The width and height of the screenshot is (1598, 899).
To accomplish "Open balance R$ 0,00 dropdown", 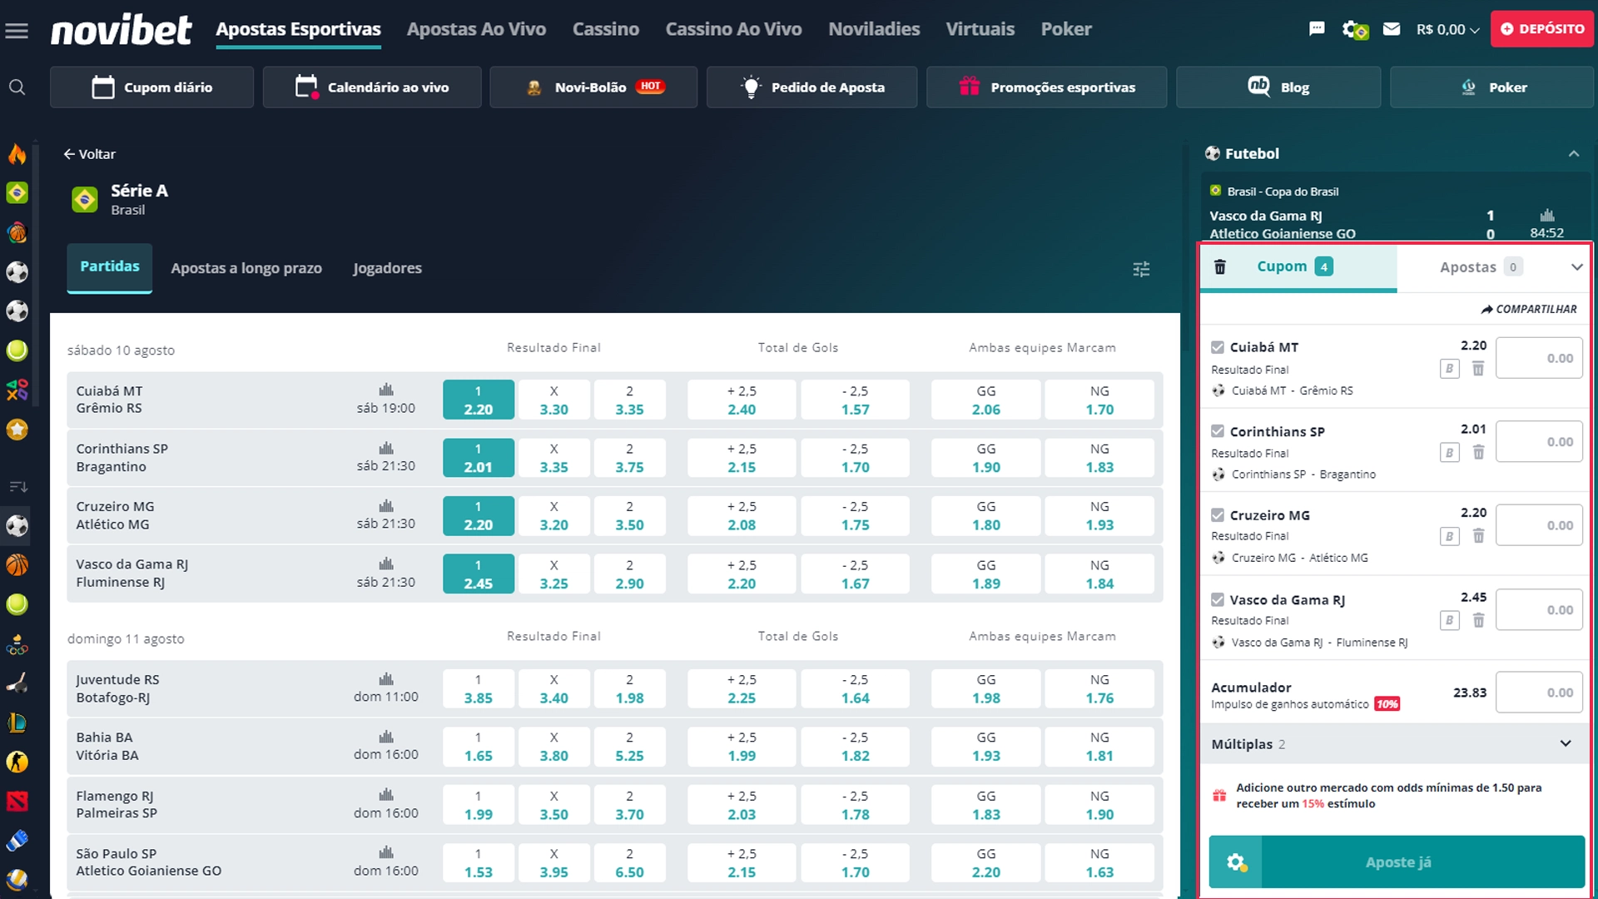I will click(1447, 29).
